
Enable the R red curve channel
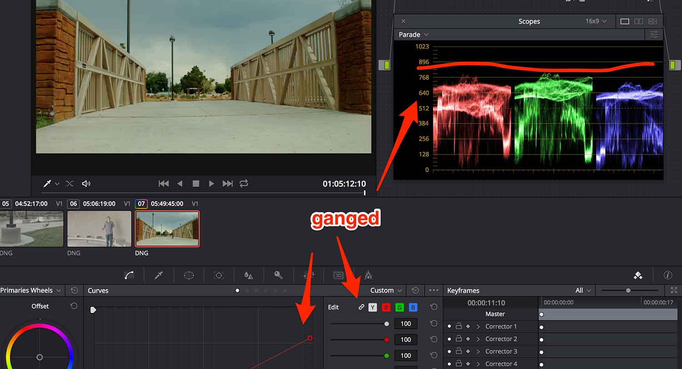386,308
